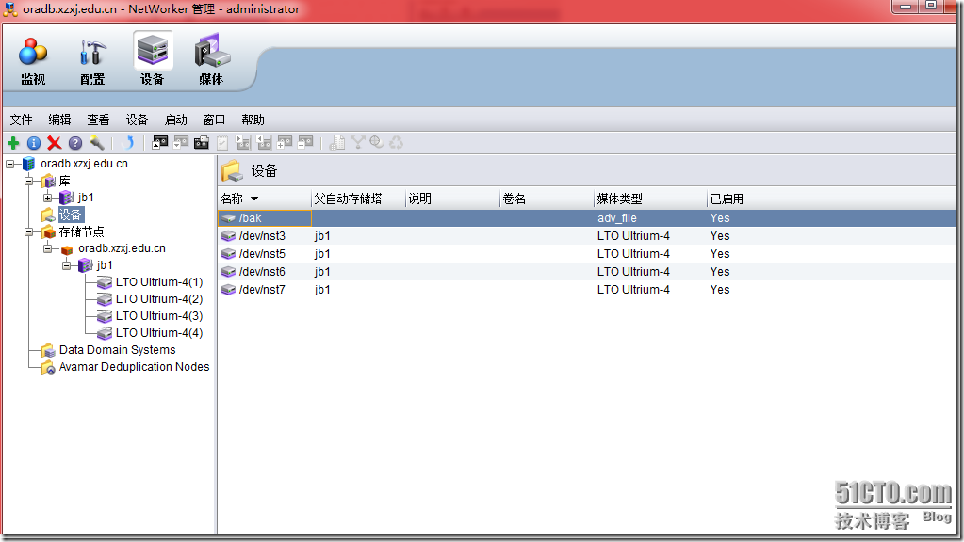Sort by 媒体类型 column header
This screenshot has width=964, height=542.
pyautogui.click(x=650, y=199)
